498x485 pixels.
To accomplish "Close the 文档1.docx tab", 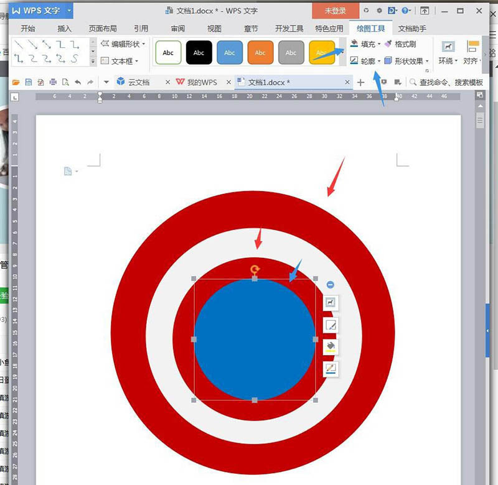I will tap(347, 82).
